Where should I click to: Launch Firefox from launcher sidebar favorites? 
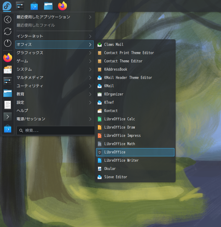point(8,57)
